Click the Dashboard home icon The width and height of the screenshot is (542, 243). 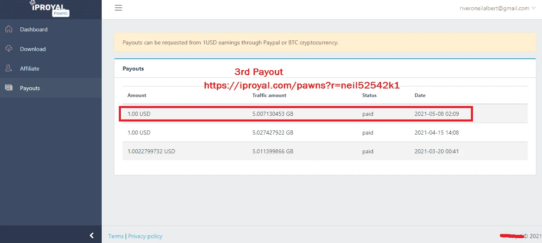click(x=9, y=29)
